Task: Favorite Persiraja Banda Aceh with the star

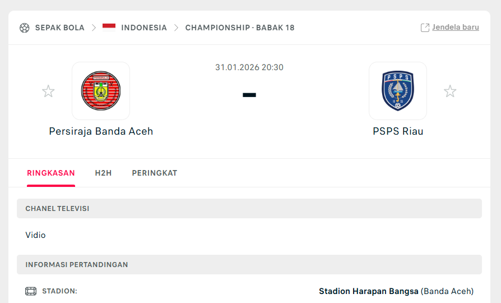Action: 48,91
